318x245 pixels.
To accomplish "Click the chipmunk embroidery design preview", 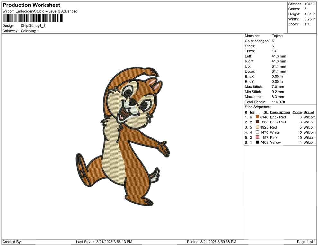I will point(123,136).
